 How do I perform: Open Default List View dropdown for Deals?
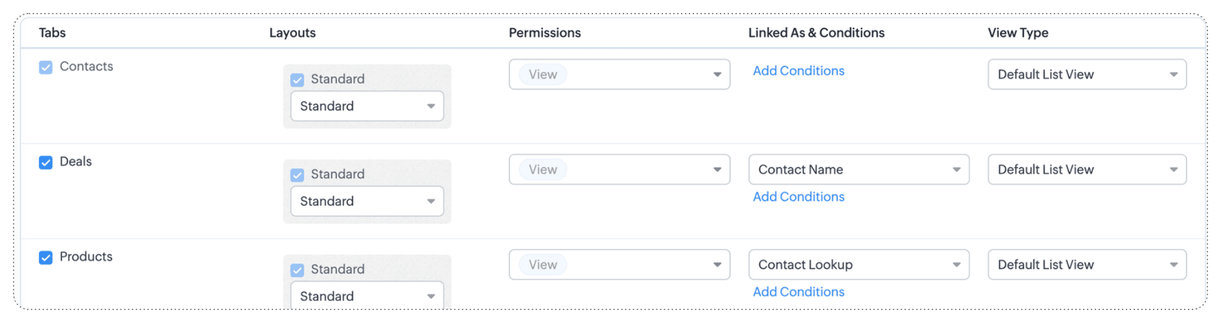(x=1087, y=170)
